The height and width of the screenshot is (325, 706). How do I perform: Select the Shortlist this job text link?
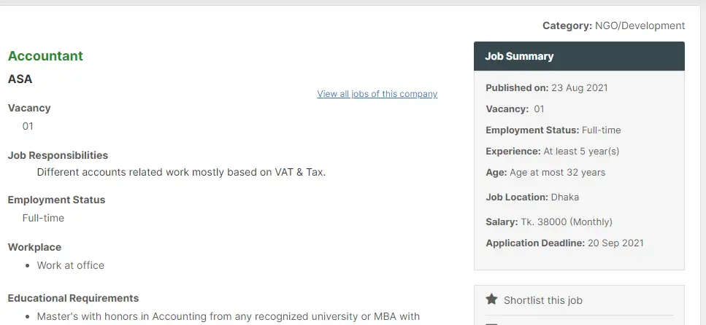point(543,300)
